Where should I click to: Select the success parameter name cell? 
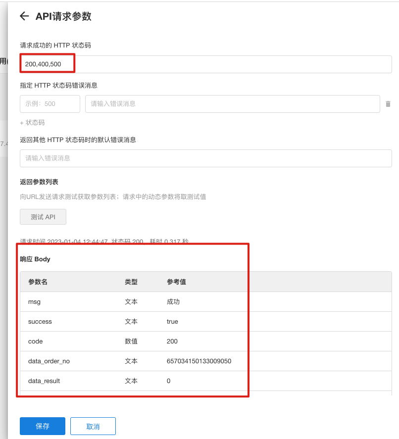pyautogui.click(x=40, y=321)
